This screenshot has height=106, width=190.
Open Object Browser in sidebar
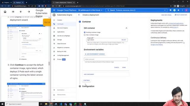point(61,44)
